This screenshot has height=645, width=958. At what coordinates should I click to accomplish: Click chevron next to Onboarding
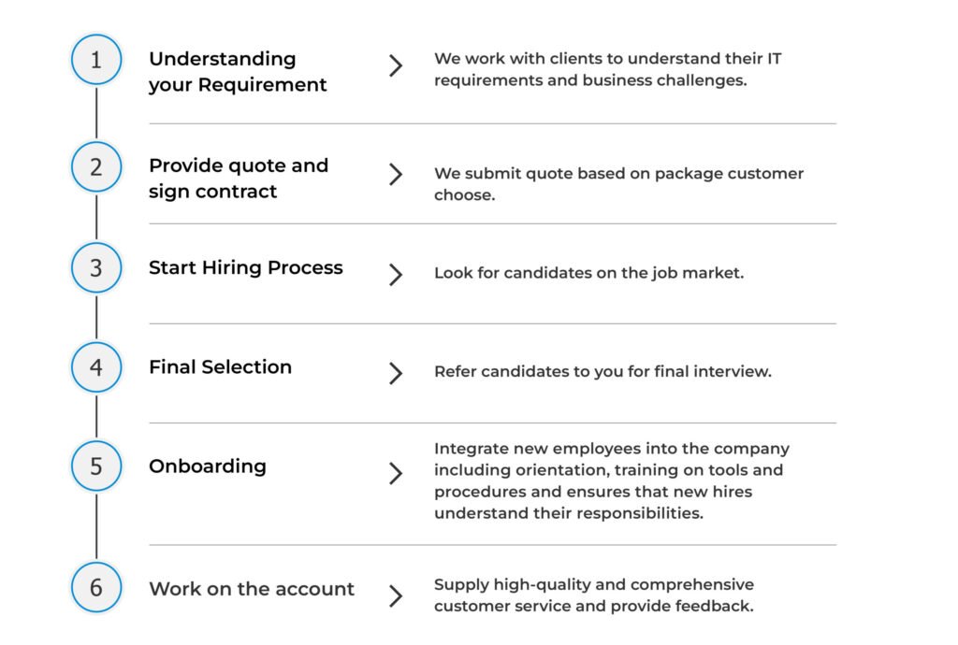(x=397, y=474)
